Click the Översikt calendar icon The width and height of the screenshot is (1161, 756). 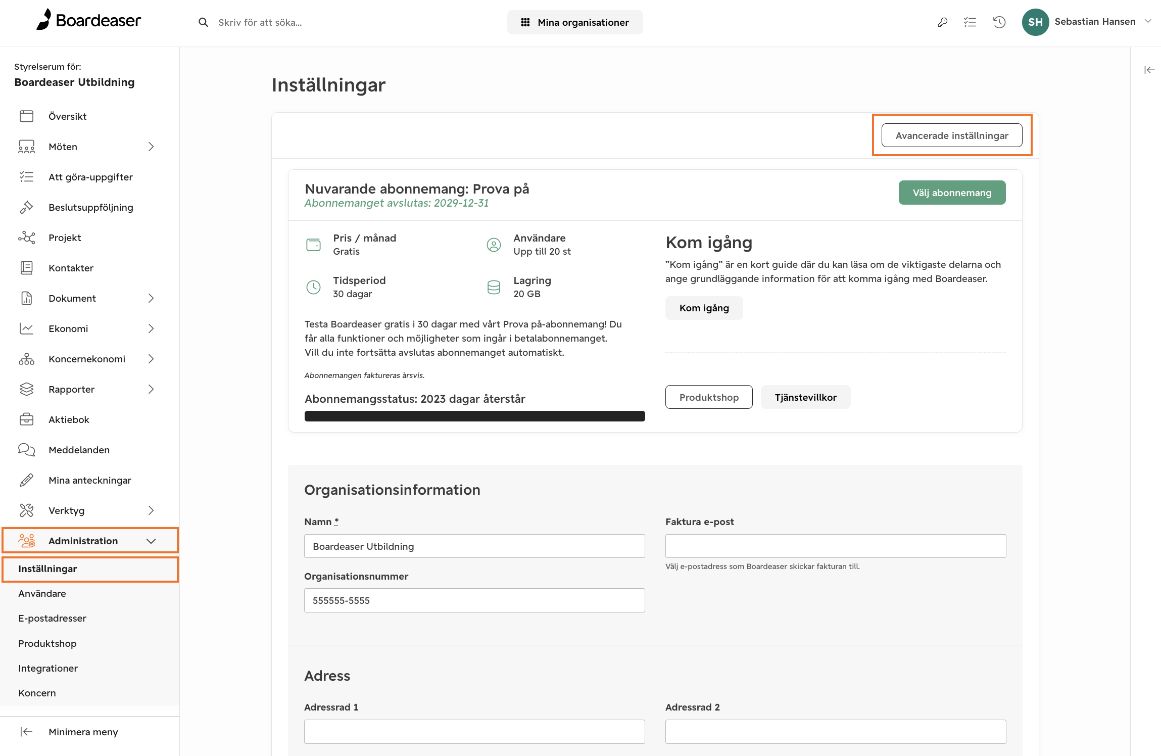click(27, 116)
